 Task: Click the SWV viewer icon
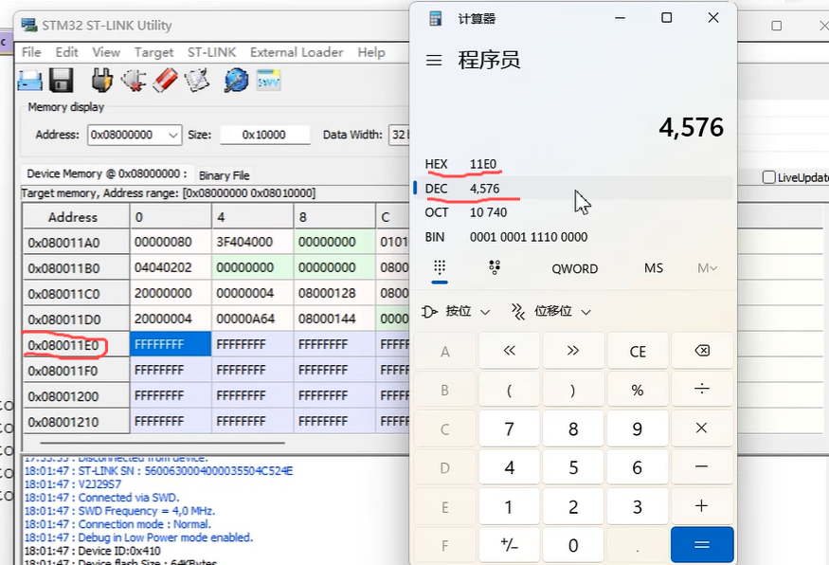point(268,81)
